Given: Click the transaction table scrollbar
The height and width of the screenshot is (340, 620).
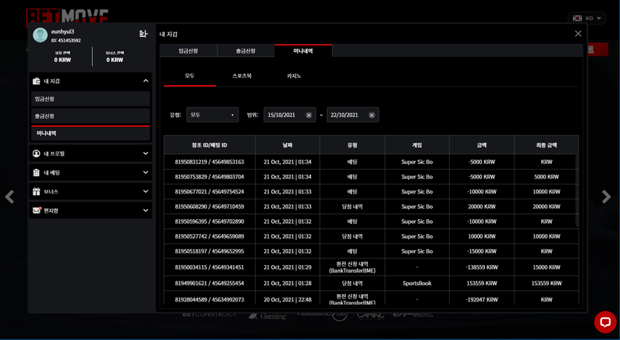Looking at the screenshot, I should [x=576, y=190].
